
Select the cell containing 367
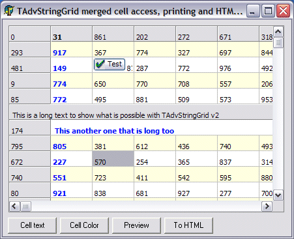pyautogui.click(x=113, y=49)
